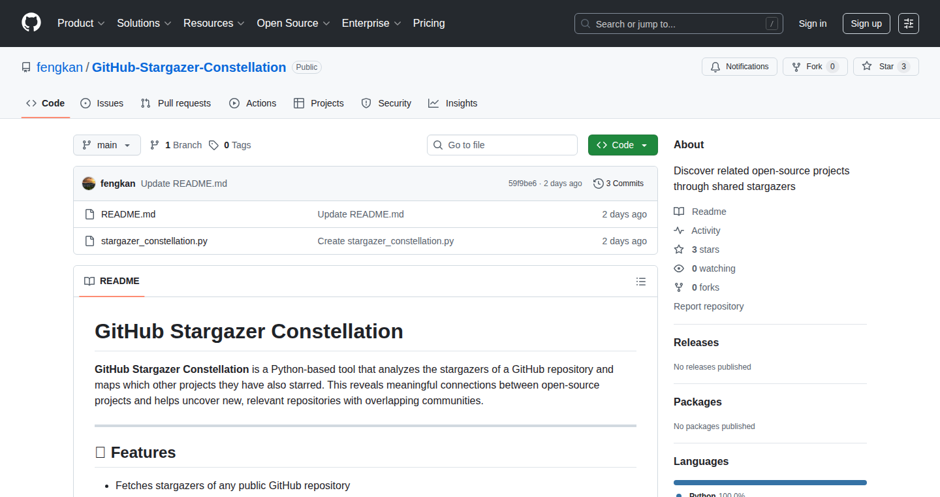Viewport: 940px width, 497px height.
Task: Expand the Open Source menu
Action: (x=294, y=24)
